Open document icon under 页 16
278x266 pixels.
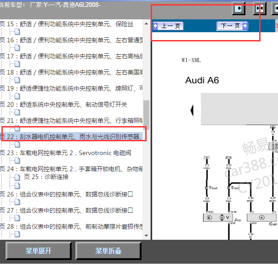coord(17,48)
